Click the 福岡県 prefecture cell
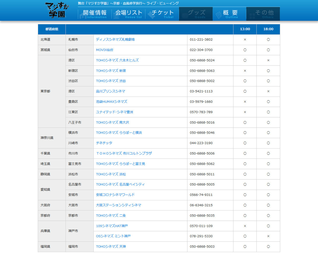The width and height of the screenshot is (318, 261). 52,246
